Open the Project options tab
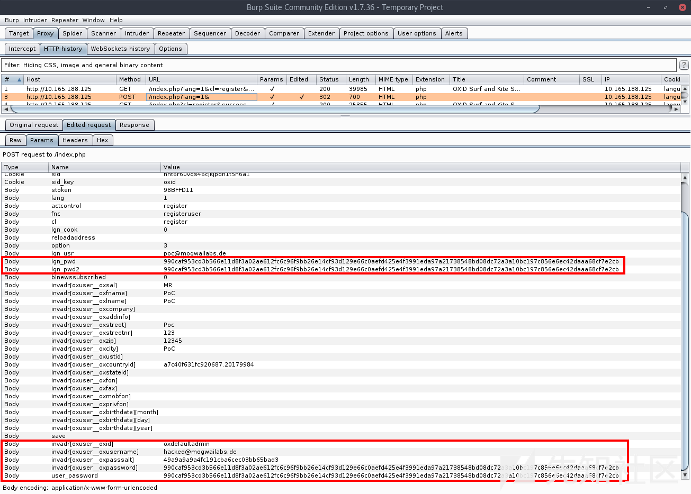The image size is (691, 494). (366, 33)
